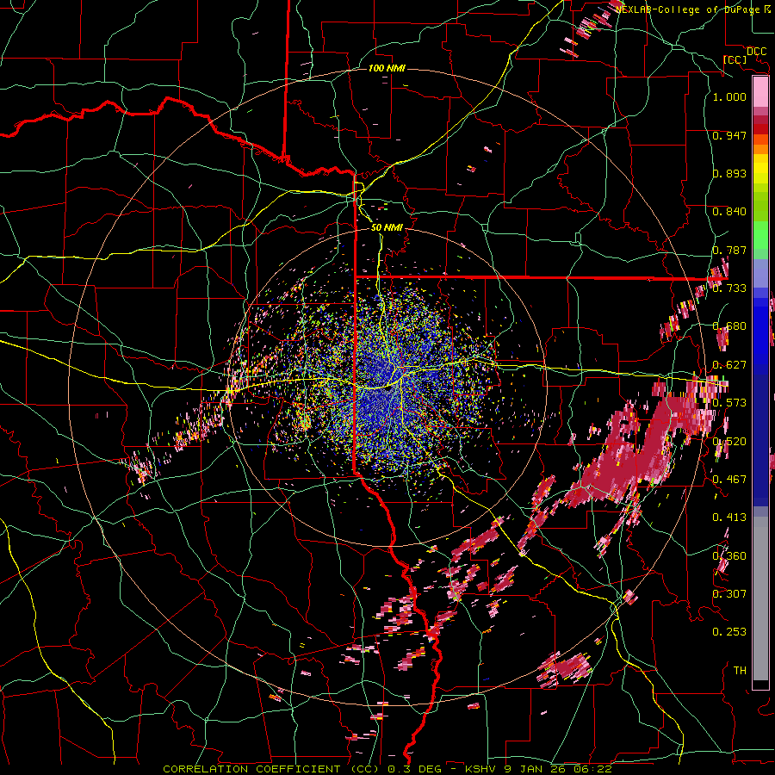Click the 0.840 scale value
The width and height of the screenshot is (775, 775).
point(729,212)
